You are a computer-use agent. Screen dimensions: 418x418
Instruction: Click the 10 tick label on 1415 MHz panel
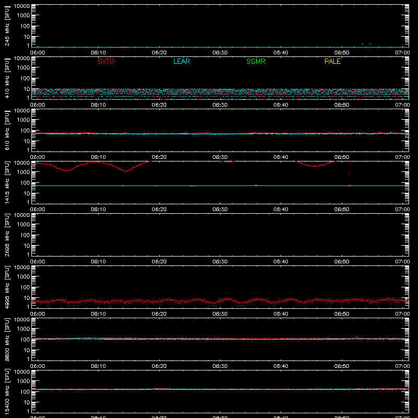[27, 193]
